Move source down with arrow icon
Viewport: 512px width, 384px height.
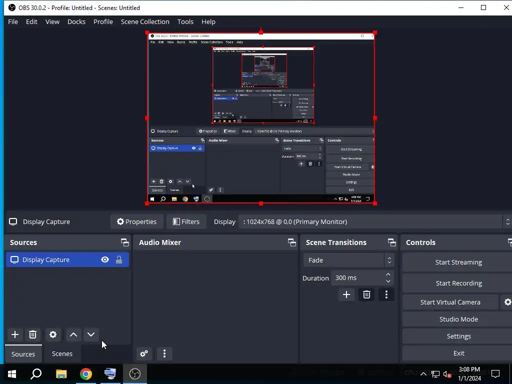(x=91, y=334)
